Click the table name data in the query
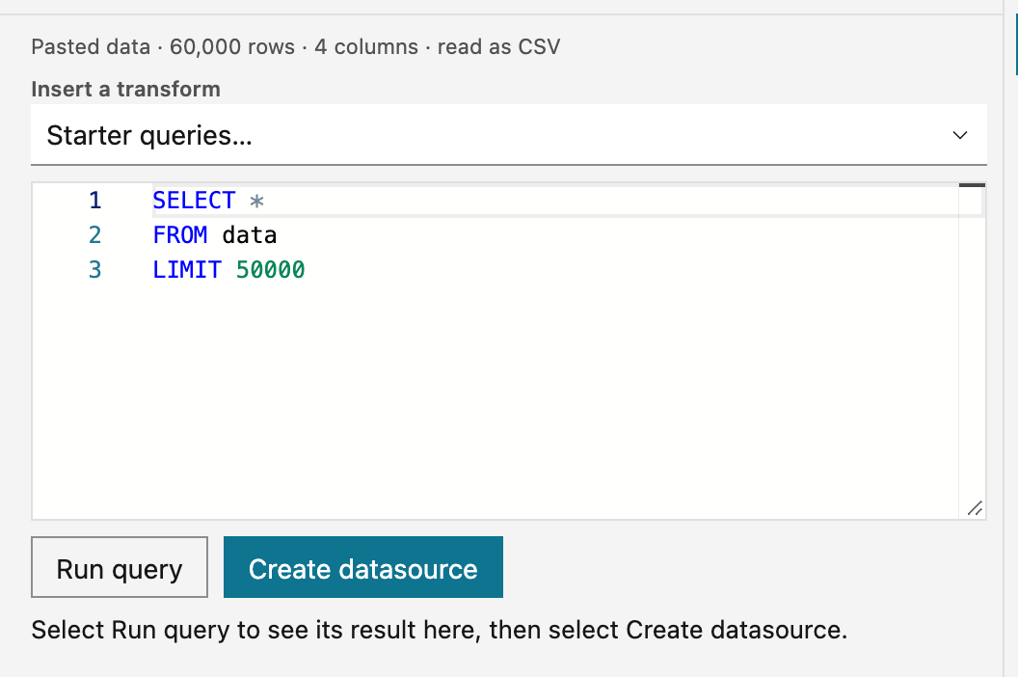The width and height of the screenshot is (1018, 677). pos(250,234)
